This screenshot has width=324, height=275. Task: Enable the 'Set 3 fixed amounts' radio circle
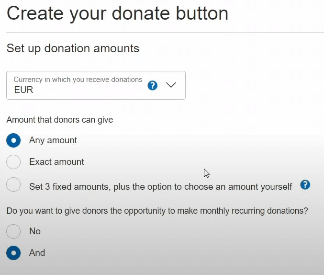(13, 184)
